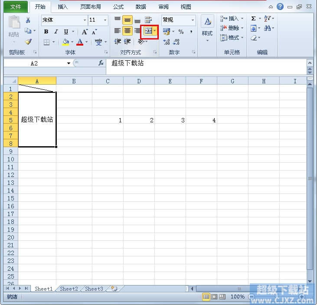Image resolution: width=317 pixels, height=305 pixels.
Task: Open the font name dropdown 宋体
Action: (85, 20)
